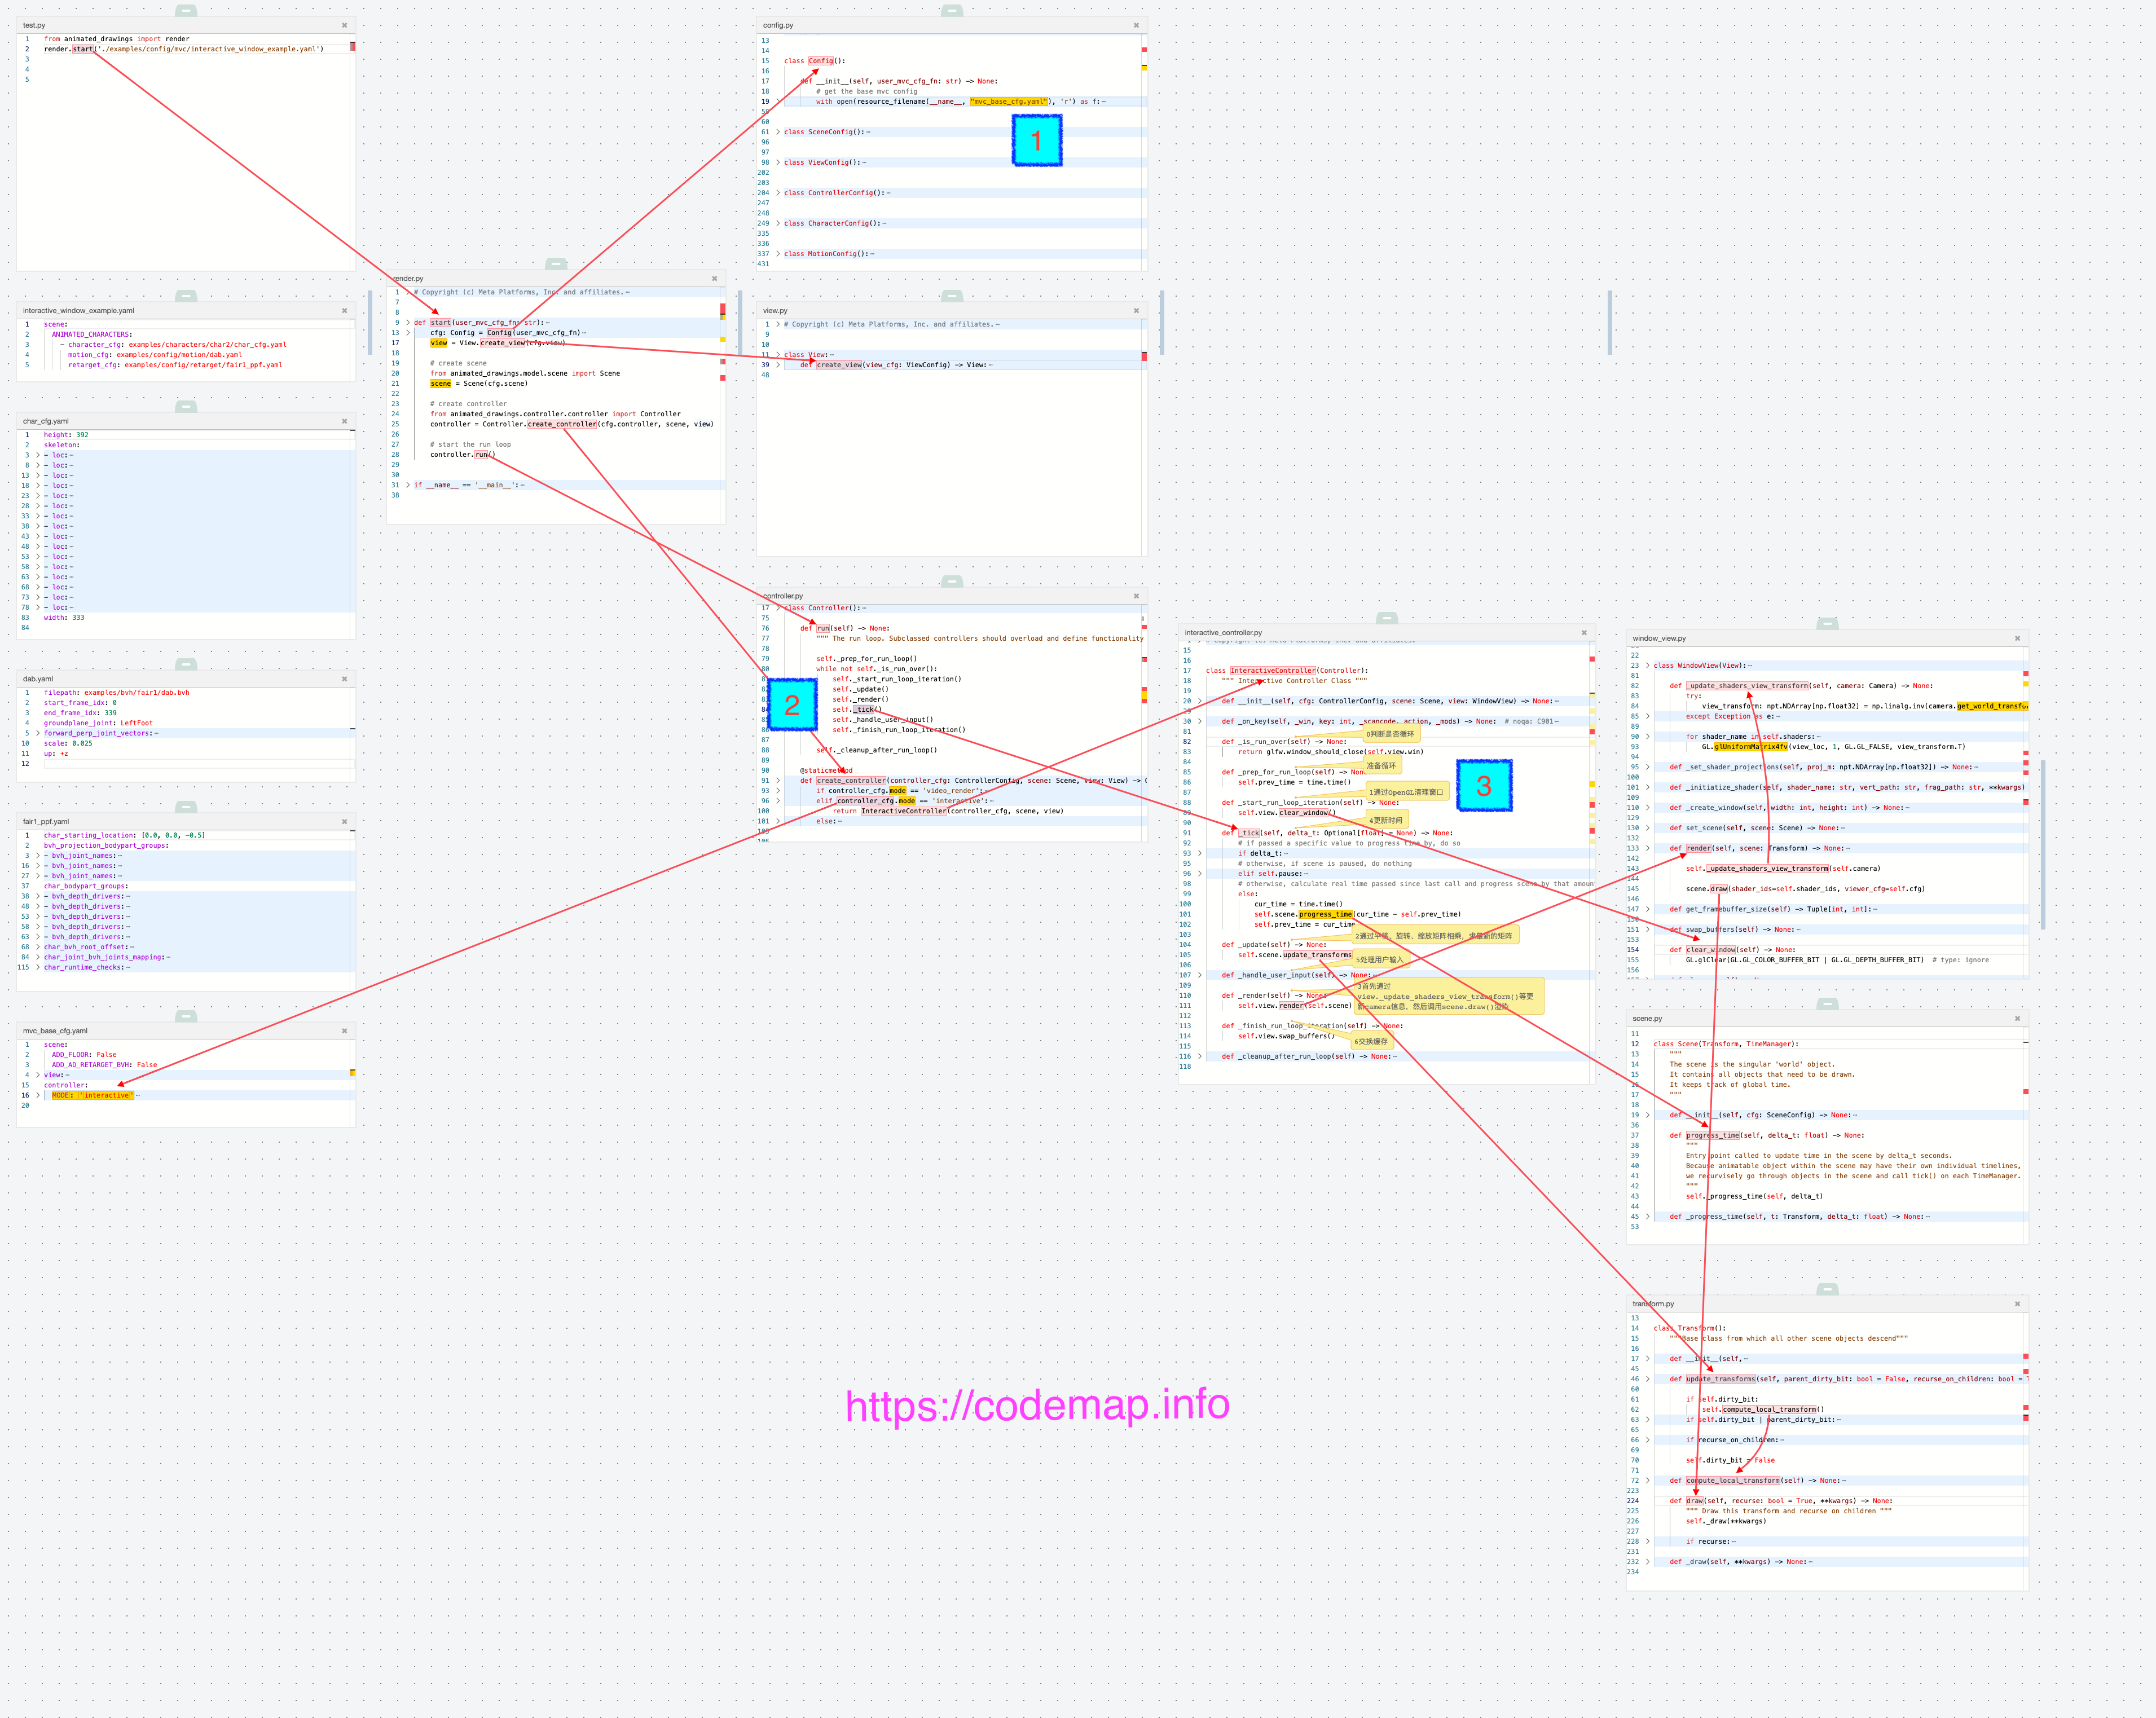Unfold the _handle_user_input method in interactive_controller.py
This screenshot has height=1718, width=2156.
pos(1200,975)
